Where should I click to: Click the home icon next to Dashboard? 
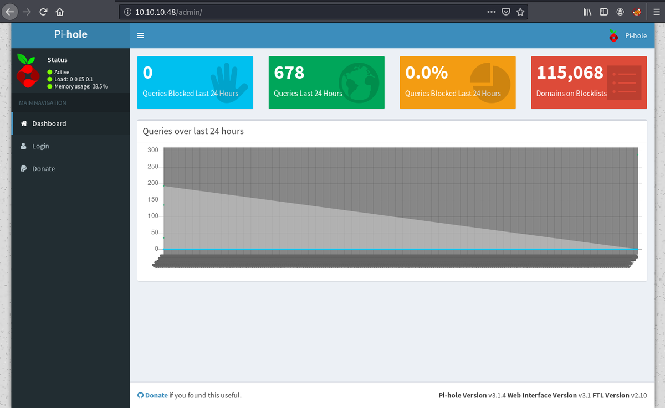pyautogui.click(x=23, y=123)
